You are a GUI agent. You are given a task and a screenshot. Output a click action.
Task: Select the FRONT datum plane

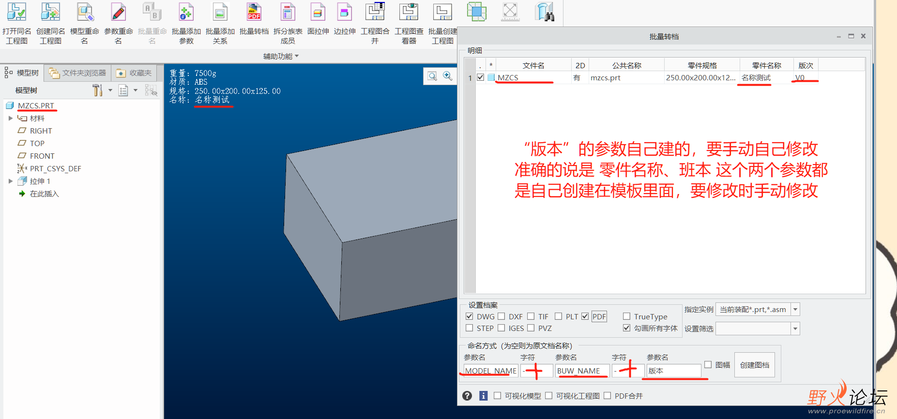pyautogui.click(x=42, y=156)
